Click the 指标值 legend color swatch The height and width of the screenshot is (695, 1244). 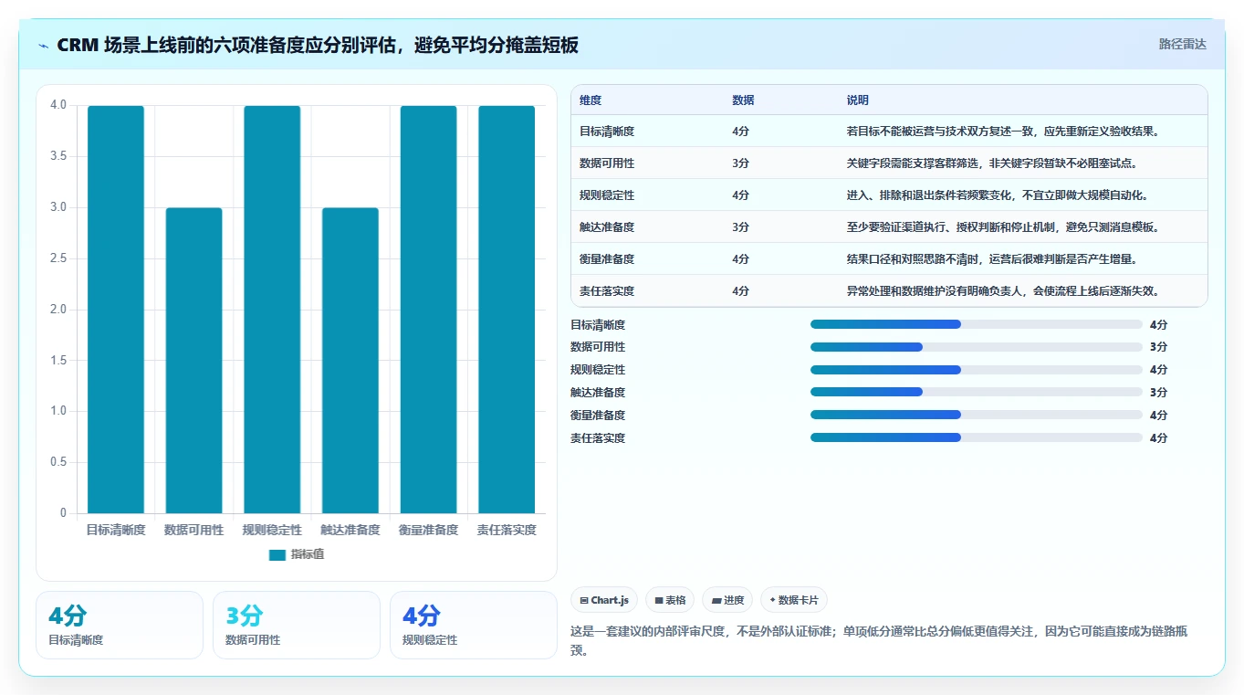pyautogui.click(x=277, y=555)
